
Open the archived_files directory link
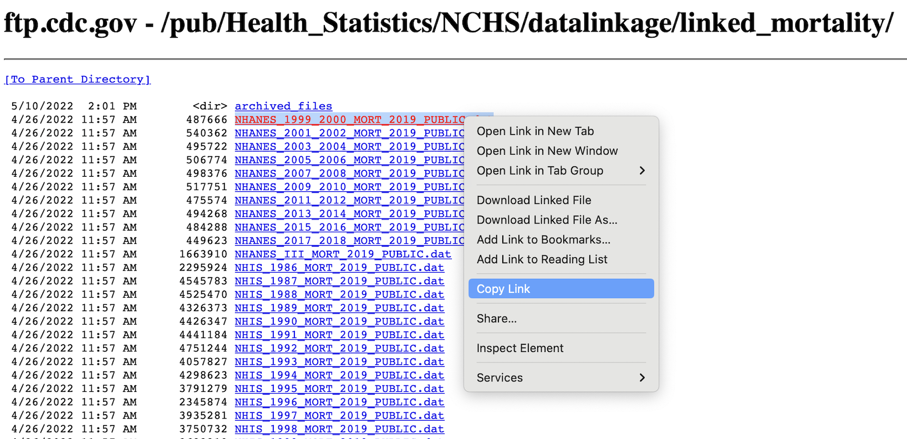pyautogui.click(x=283, y=106)
